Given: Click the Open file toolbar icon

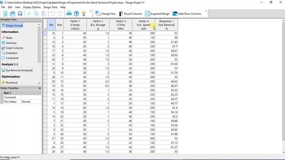Looking at the screenshot, I should tap(12, 14).
